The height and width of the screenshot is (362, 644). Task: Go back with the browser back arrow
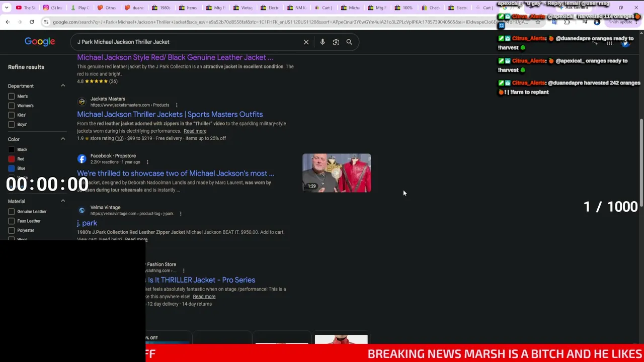[x=8, y=22]
